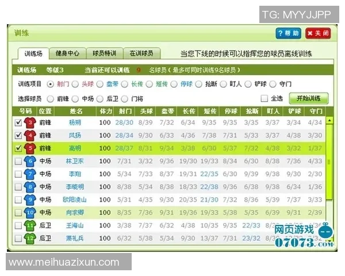Choose the 前锋 player filter radio
The height and width of the screenshot is (276, 345).
click(51, 99)
